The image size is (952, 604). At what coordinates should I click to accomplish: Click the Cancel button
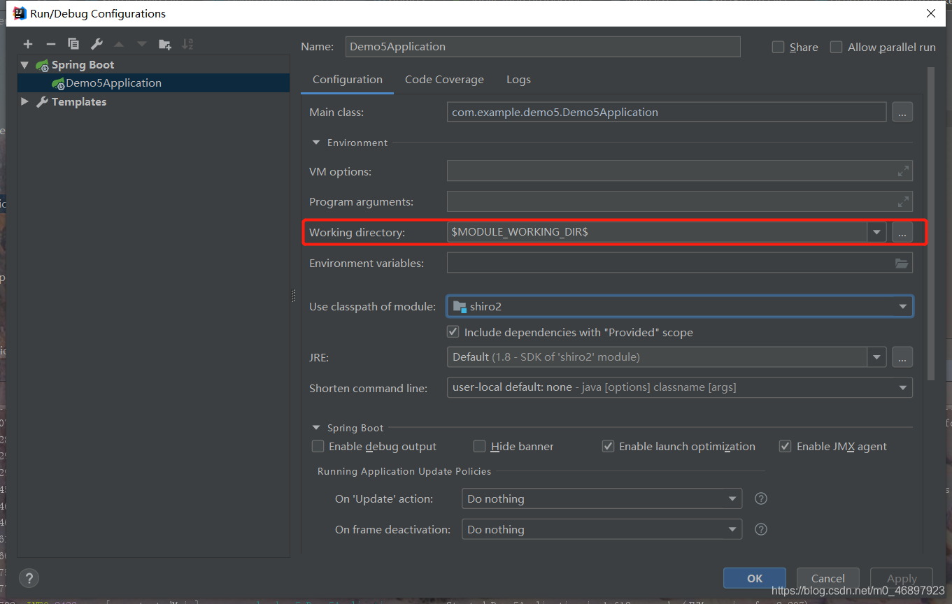click(828, 578)
